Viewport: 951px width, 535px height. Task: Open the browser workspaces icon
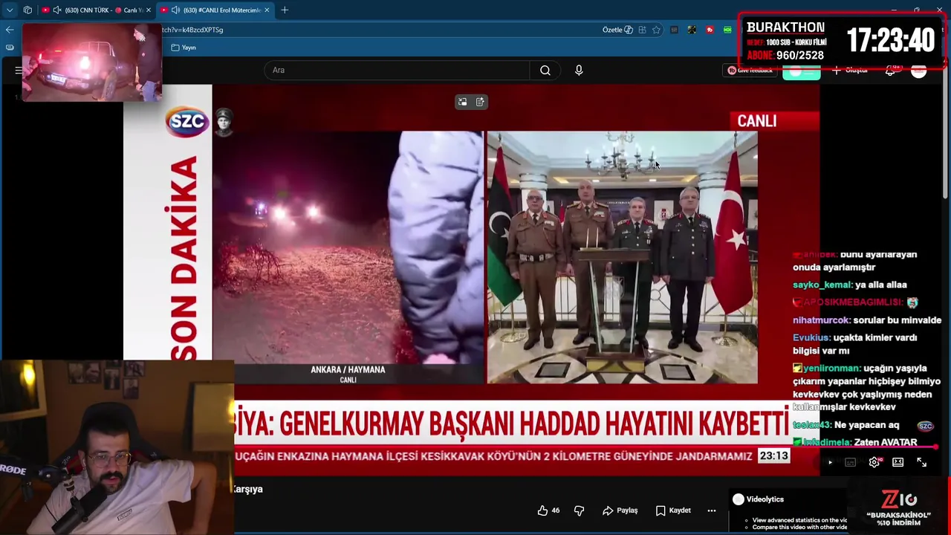(x=27, y=10)
